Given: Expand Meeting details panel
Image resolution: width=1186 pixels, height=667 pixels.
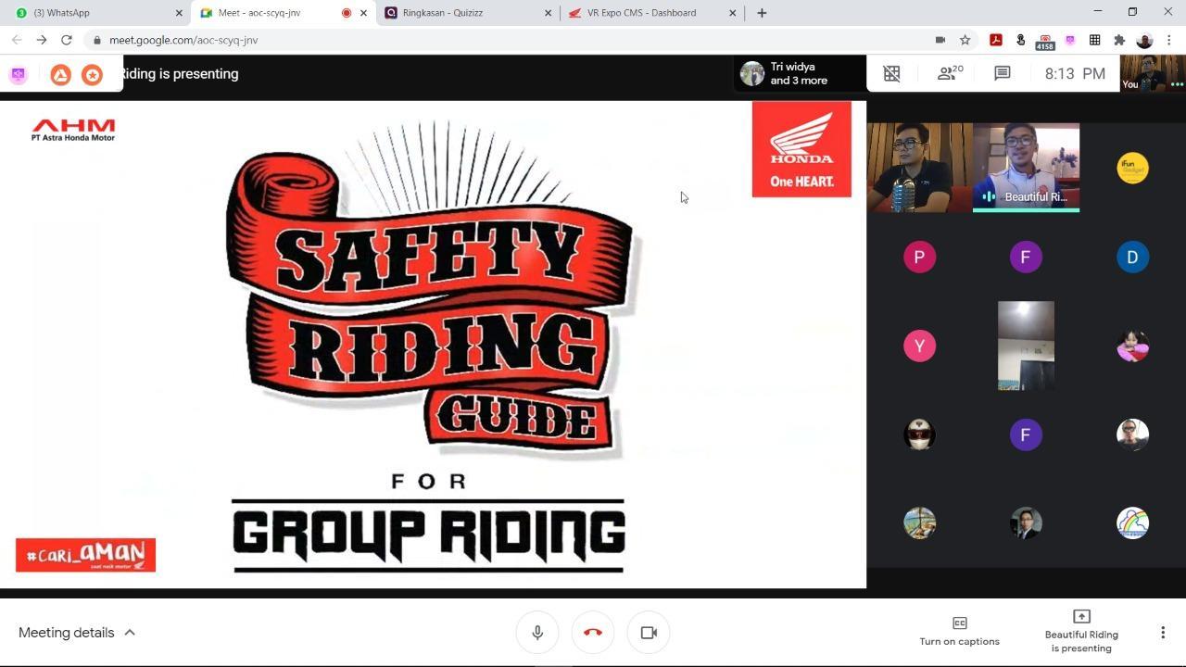Looking at the screenshot, I should click(x=77, y=633).
